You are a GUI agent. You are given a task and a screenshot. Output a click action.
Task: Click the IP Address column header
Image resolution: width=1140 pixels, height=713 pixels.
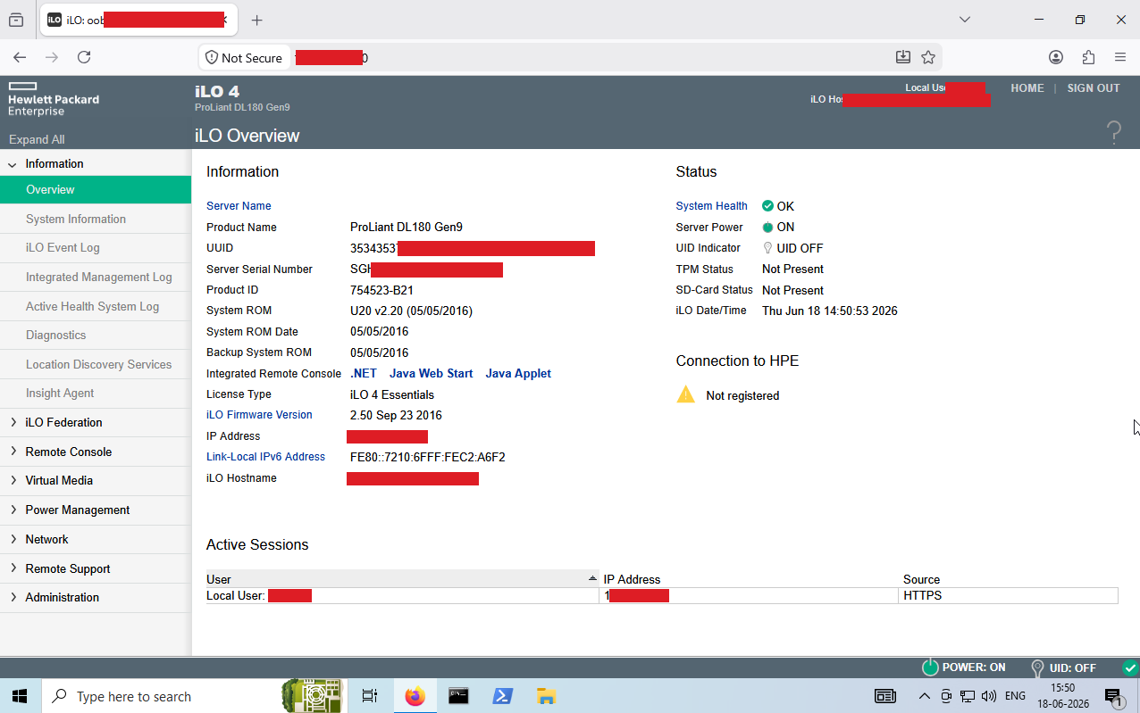click(x=632, y=579)
